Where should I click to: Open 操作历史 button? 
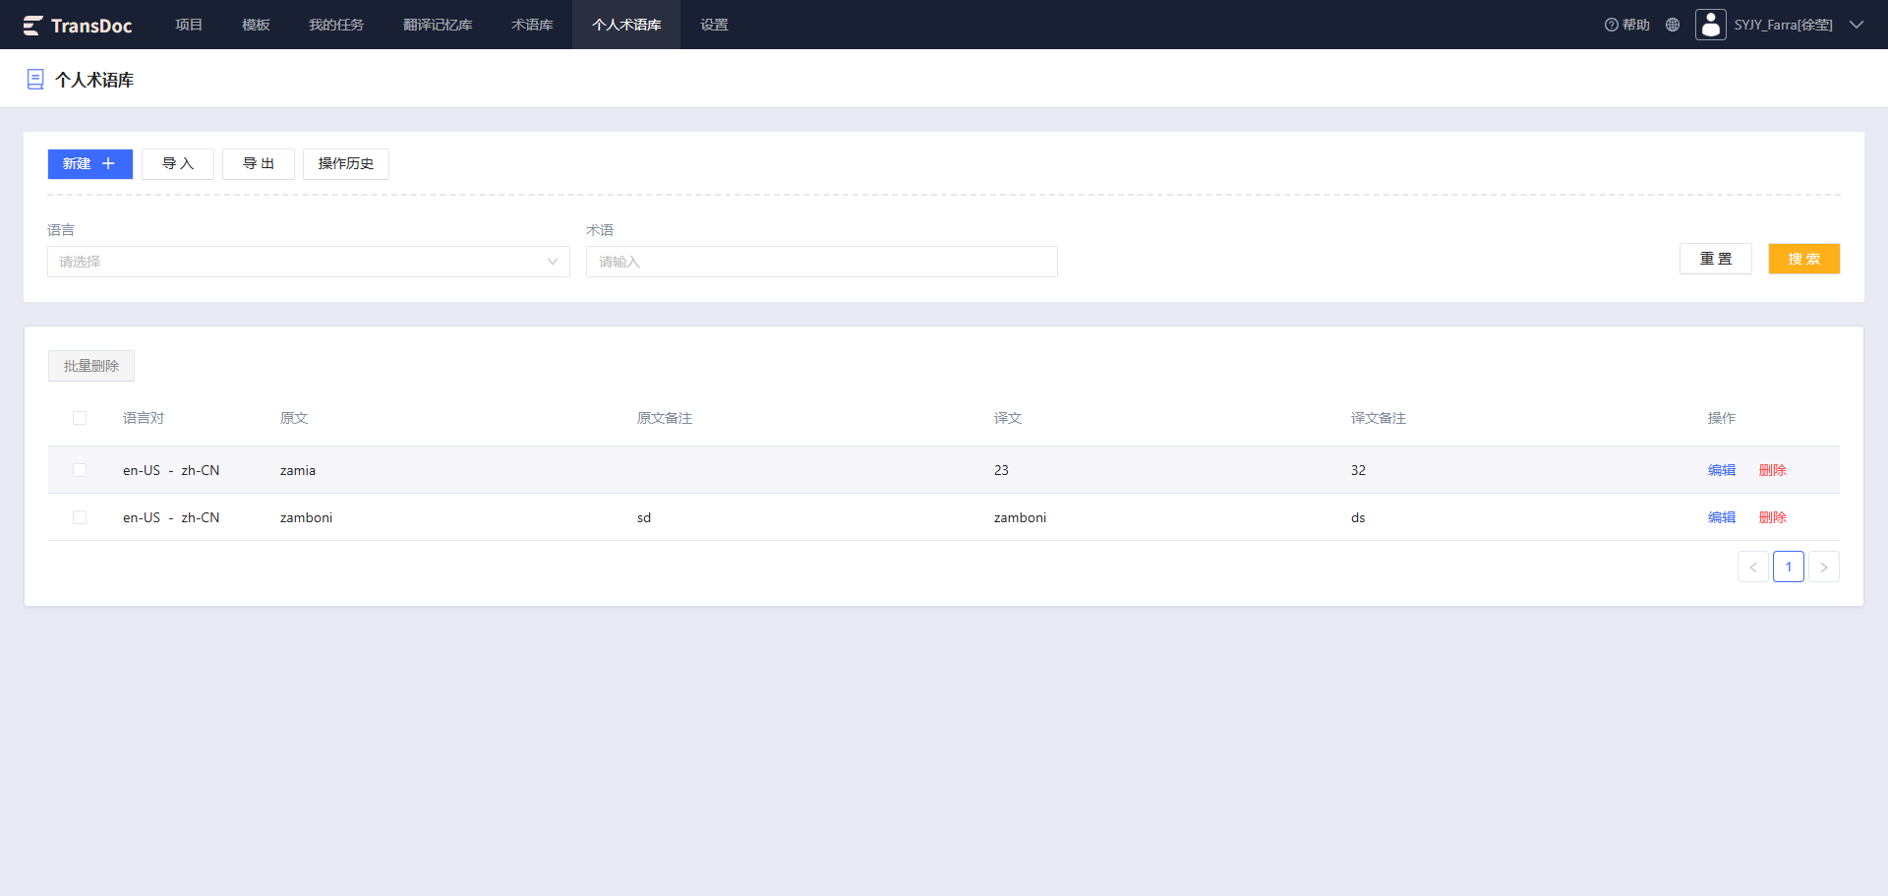pyautogui.click(x=346, y=164)
